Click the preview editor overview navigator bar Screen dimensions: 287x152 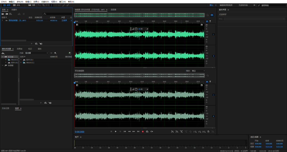click(x=140, y=75)
